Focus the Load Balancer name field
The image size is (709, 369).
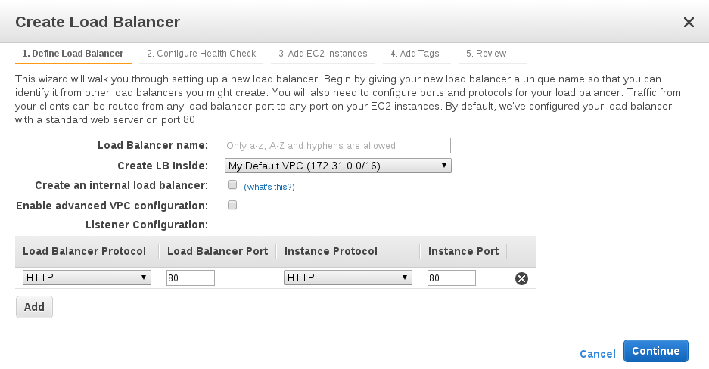point(337,145)
